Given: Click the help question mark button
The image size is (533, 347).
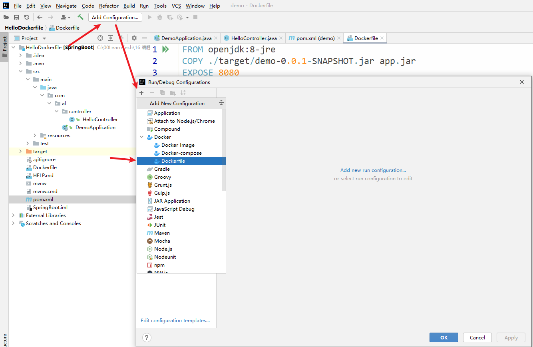Looking at the screenshot, I should click(147, 337).
